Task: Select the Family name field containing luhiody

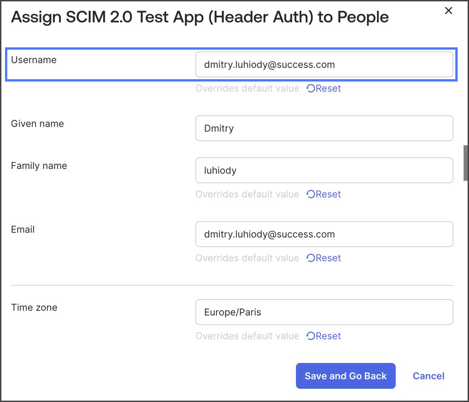Action: [324, 171]
